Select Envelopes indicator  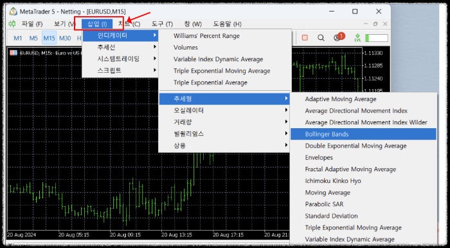tap(319, 158)
